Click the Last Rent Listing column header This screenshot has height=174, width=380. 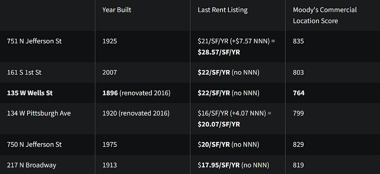pos(223,10)
